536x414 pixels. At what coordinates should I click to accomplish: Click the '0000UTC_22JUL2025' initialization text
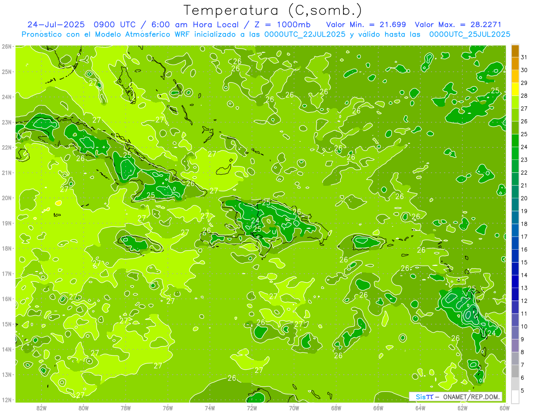click(x=305, y=34)
